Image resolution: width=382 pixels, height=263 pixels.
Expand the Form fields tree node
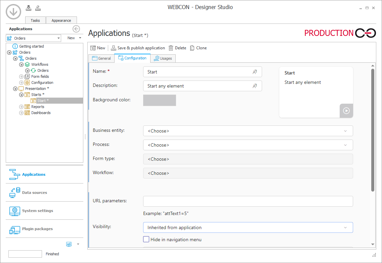(21, 76)
